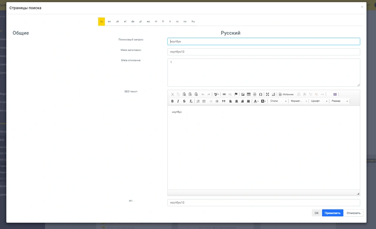Click the Применить button
The image size is (376, 229).
[332, 213]
